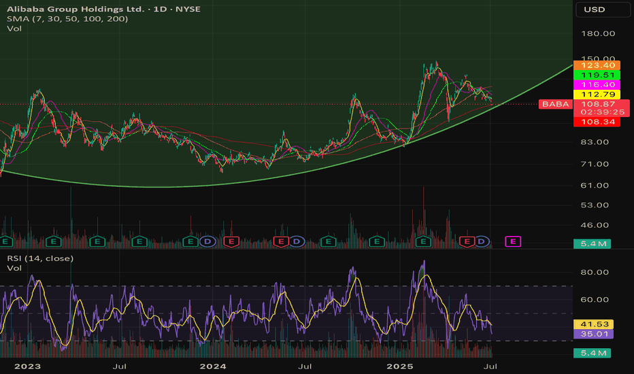The width and height of the screenshot is (634, 374).
Task: Click the magenta upcoming earnings E marker
Action: (x=513, y=242)
